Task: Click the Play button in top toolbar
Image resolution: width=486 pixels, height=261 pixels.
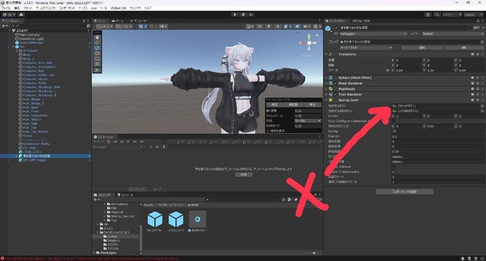Action: [235, 15]
